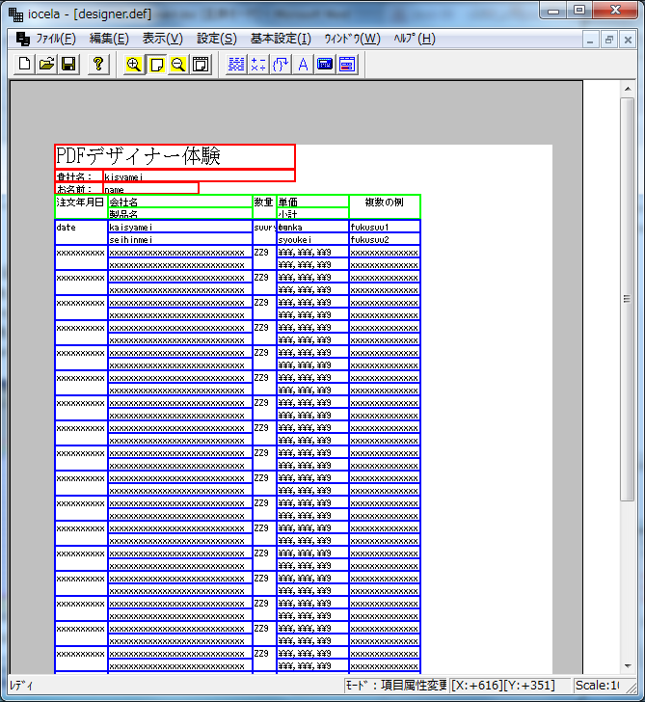Select the 小計 header cell
The height and width of the screenshot is (702, 645).
coord(312,213)
